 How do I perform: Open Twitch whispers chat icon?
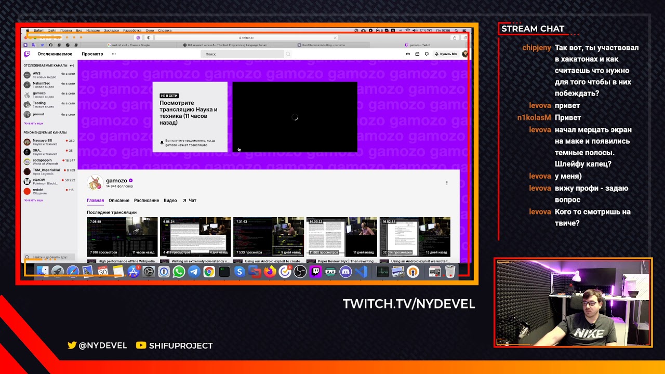pos(427,54)
